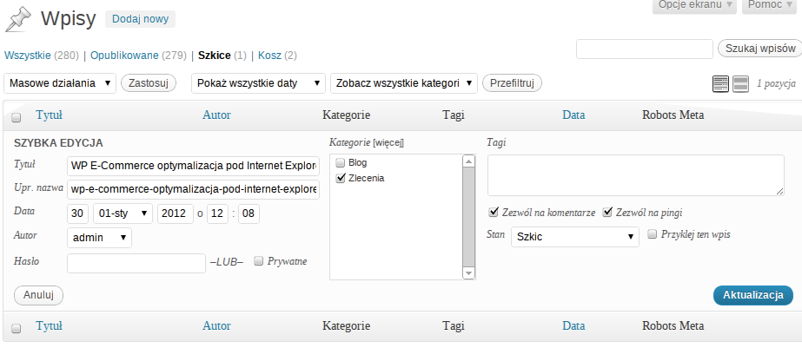Click the Aktualizacja button
Viewport: 802px width, 348px height.
point(752,295)
